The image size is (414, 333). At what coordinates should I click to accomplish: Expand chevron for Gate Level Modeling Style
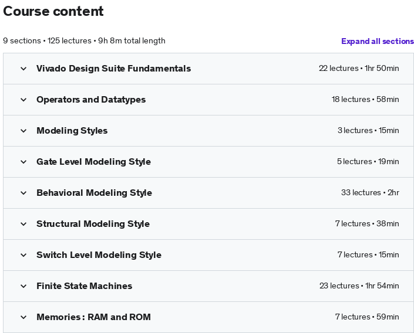(23, 162)
